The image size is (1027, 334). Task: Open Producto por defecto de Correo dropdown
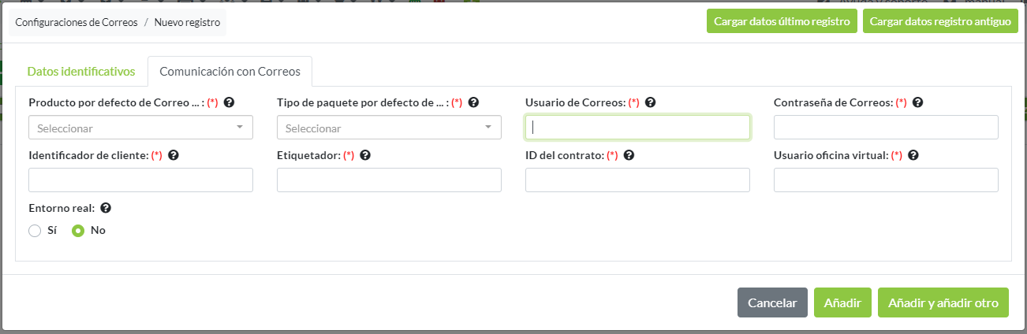pos(140,128)
